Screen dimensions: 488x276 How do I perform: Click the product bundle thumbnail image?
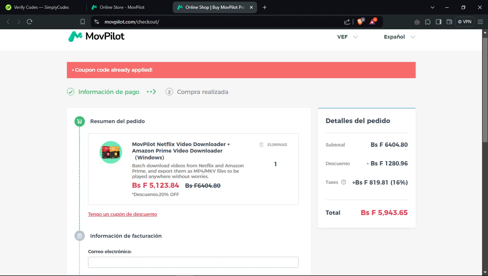111,152
